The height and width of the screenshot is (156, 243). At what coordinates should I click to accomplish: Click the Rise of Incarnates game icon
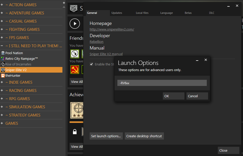click(3, 64)
